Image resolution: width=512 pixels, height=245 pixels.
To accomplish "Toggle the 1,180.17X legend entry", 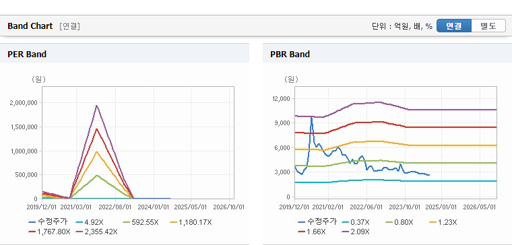I will click(x=191, y=223).
